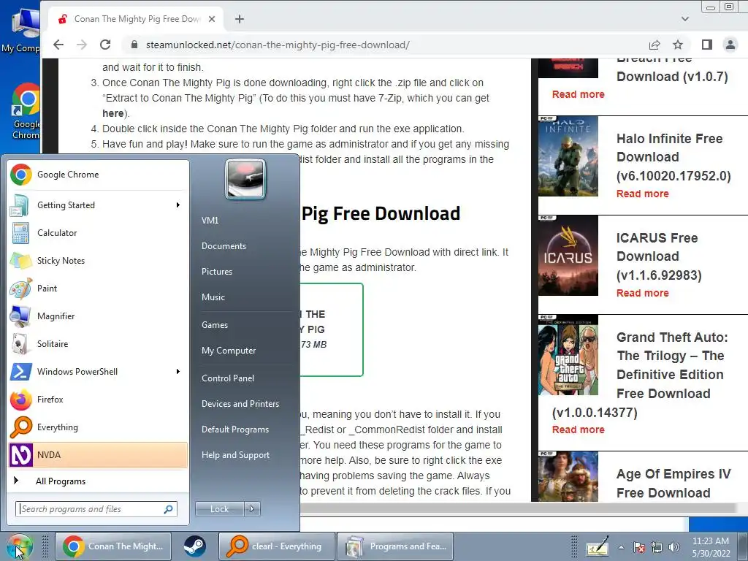Click the Chrome address bar URL

point(278,45)
